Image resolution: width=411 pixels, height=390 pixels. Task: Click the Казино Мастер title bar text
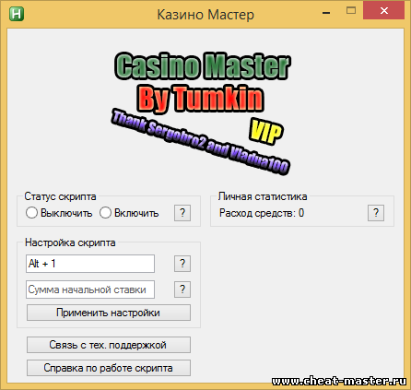coord(205,15)
